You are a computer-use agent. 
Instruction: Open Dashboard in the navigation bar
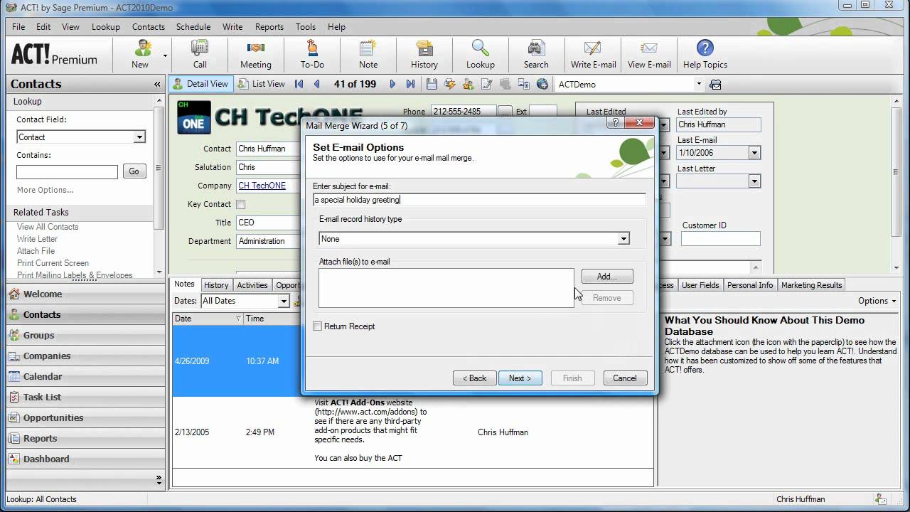coord(85,459)
